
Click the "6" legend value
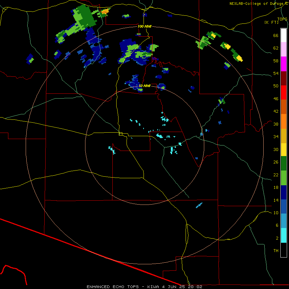point(277,225)
